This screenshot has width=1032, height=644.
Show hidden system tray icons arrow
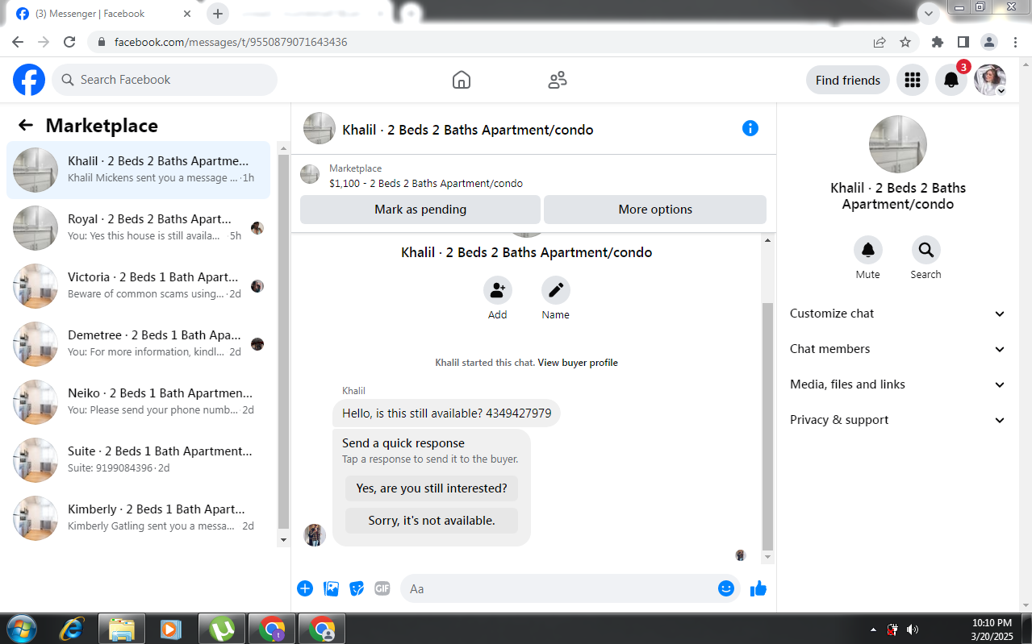873,629
